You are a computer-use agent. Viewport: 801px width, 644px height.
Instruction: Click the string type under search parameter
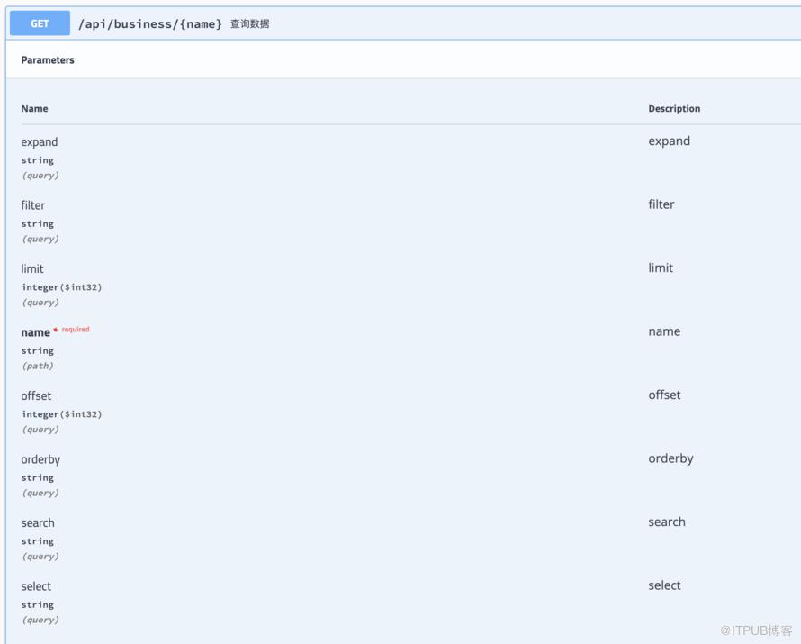click(x=37, y=541)
